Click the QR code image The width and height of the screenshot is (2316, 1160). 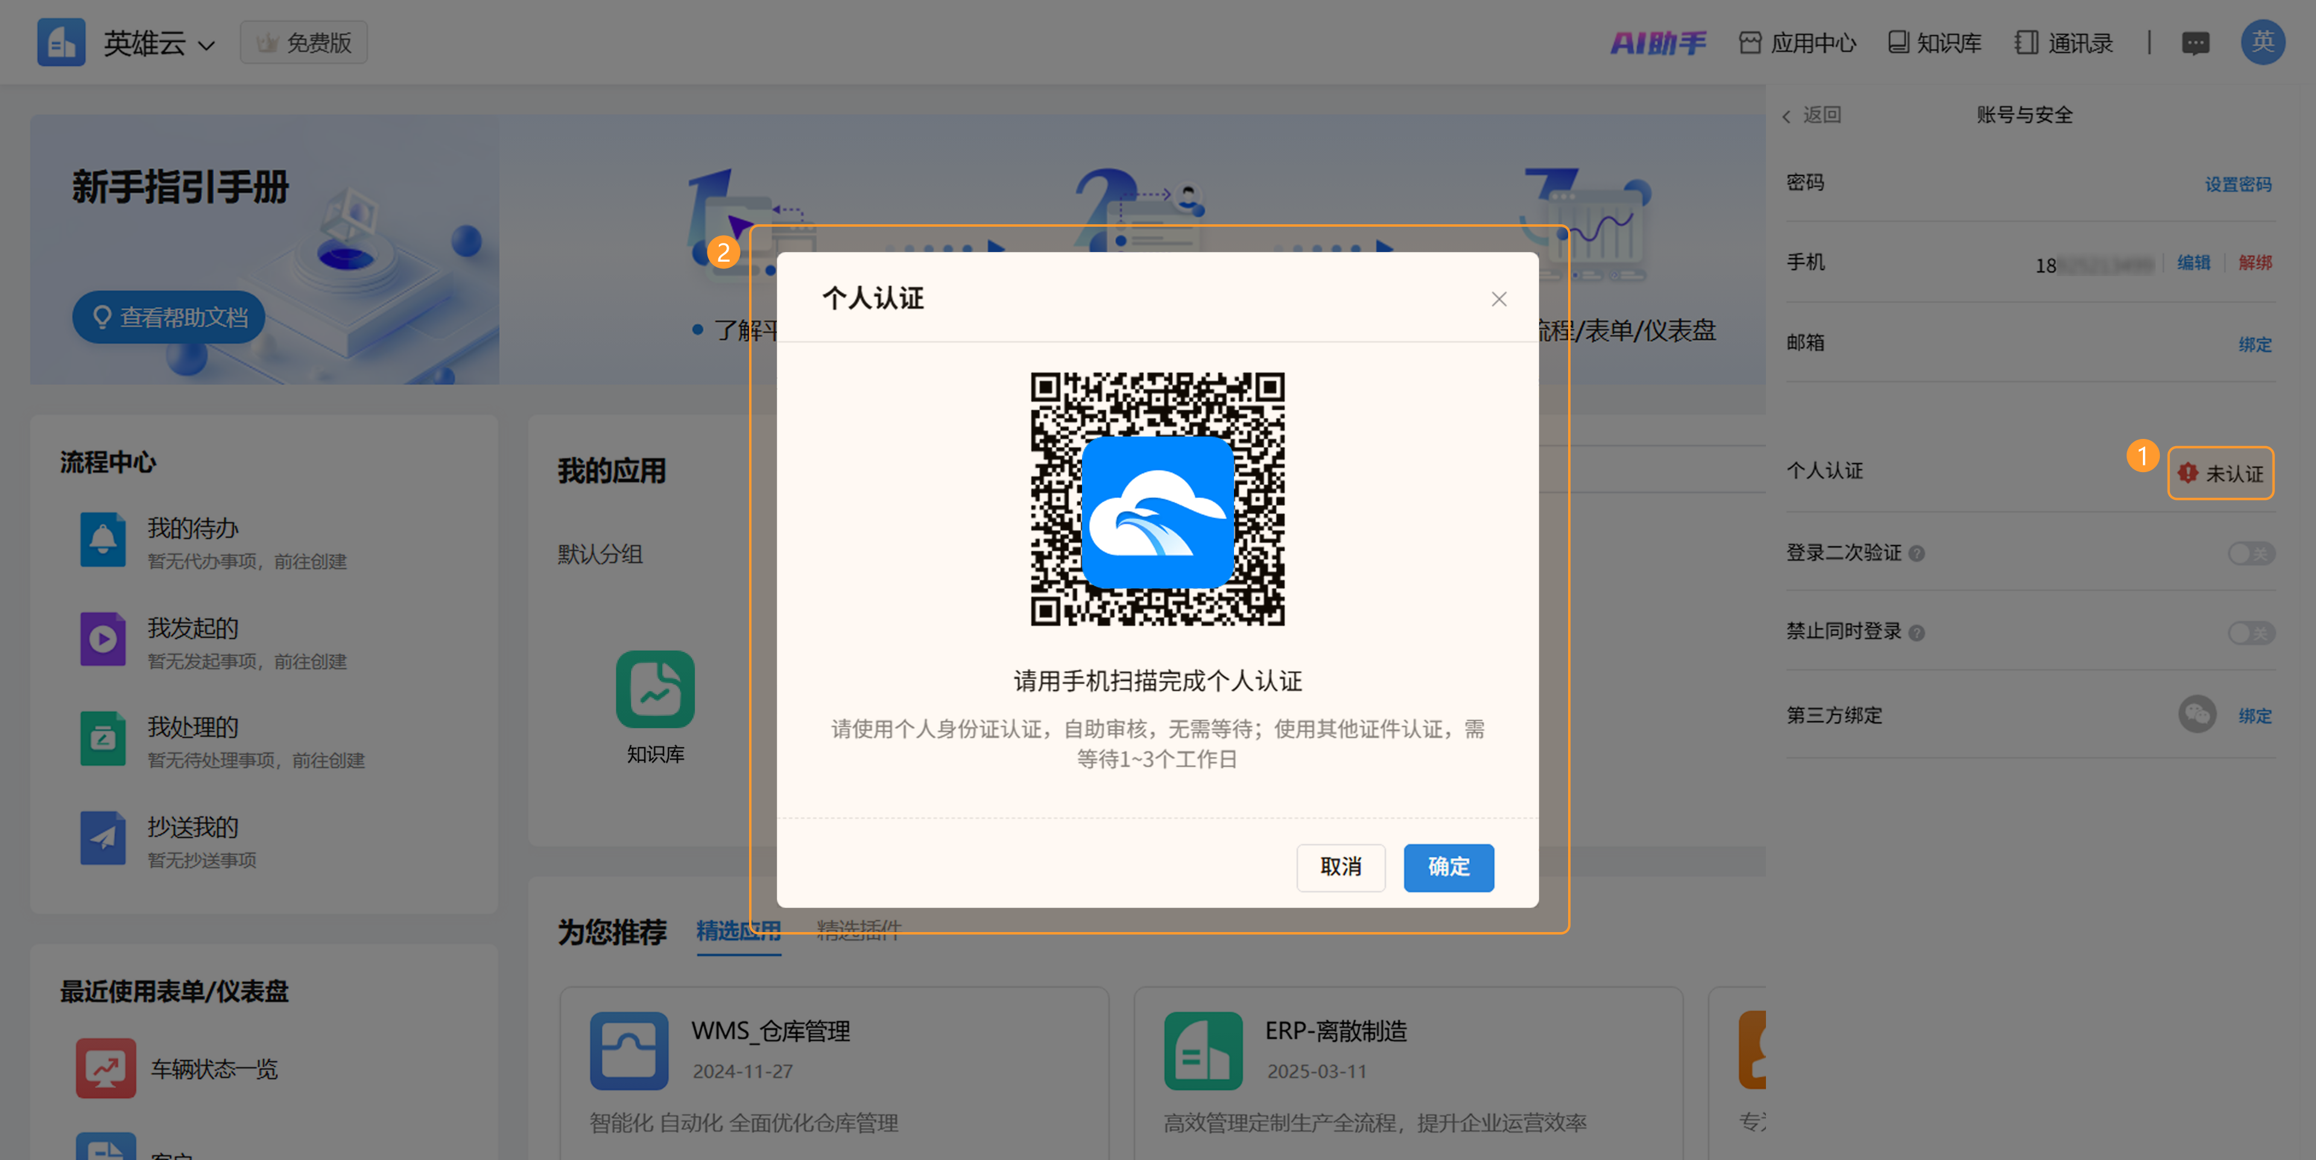pos(1157,499)
